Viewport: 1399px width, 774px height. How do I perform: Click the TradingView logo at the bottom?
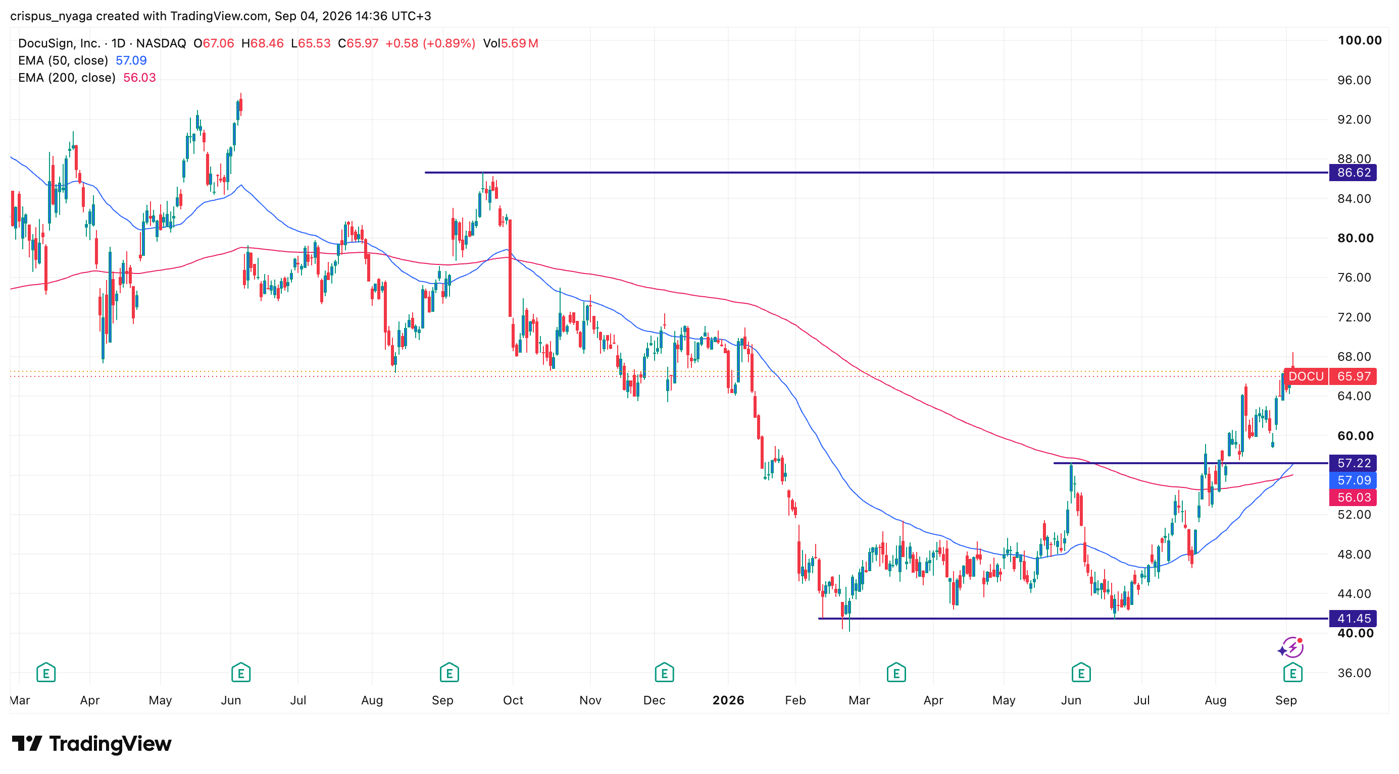tap(91, 744)
